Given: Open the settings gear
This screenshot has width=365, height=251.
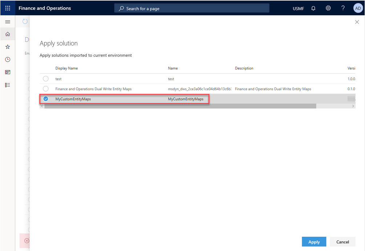Looking at the screenshot, I should [x=328, y=8].
